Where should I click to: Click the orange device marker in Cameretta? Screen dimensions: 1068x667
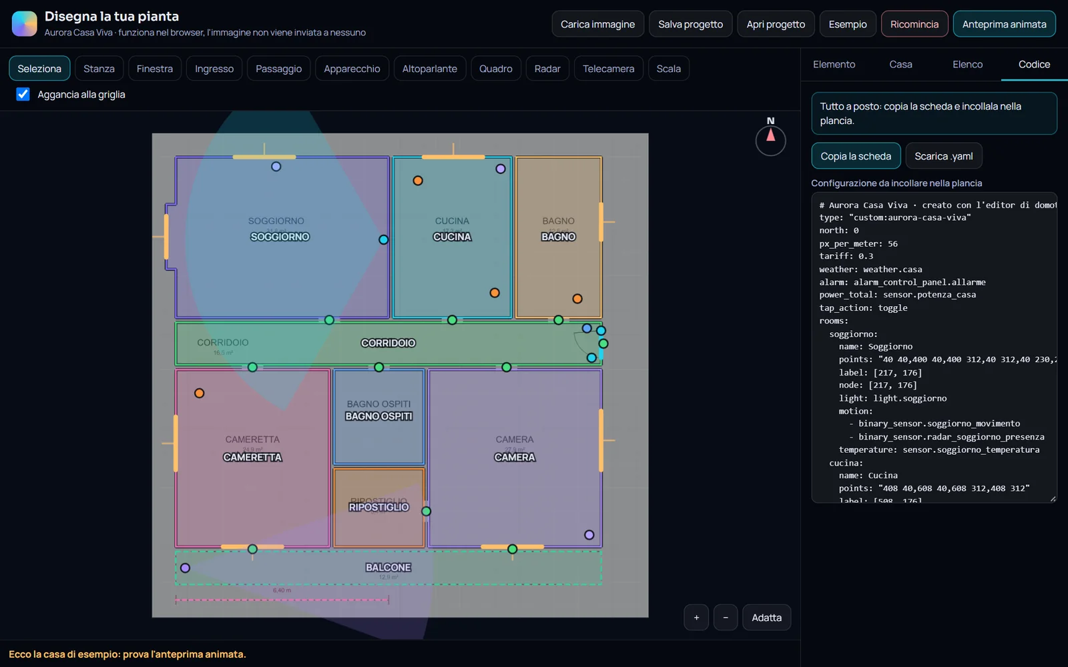[x=199, y=394]
